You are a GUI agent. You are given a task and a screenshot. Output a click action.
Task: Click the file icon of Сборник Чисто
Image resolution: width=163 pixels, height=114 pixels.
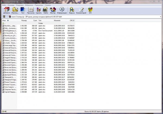pos(3,90)
